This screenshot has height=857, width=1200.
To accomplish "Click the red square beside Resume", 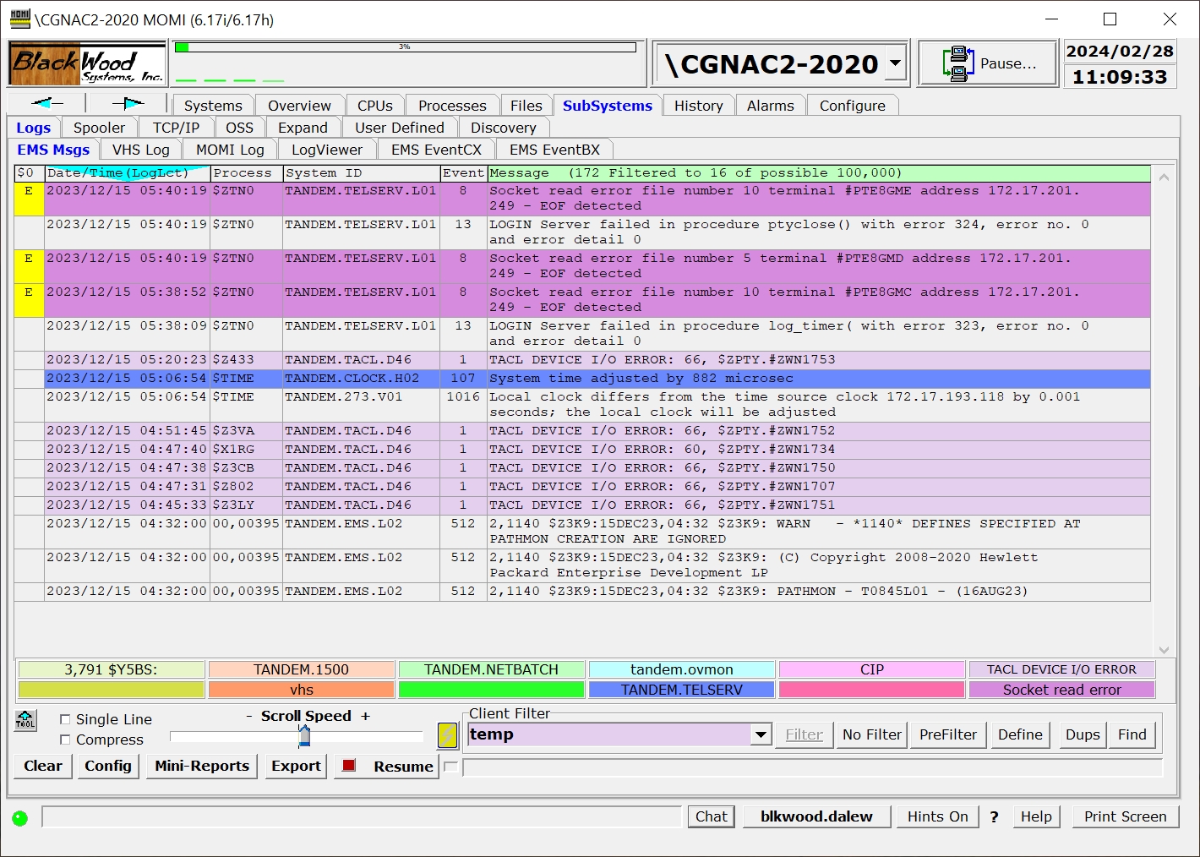I will [348, 766].
